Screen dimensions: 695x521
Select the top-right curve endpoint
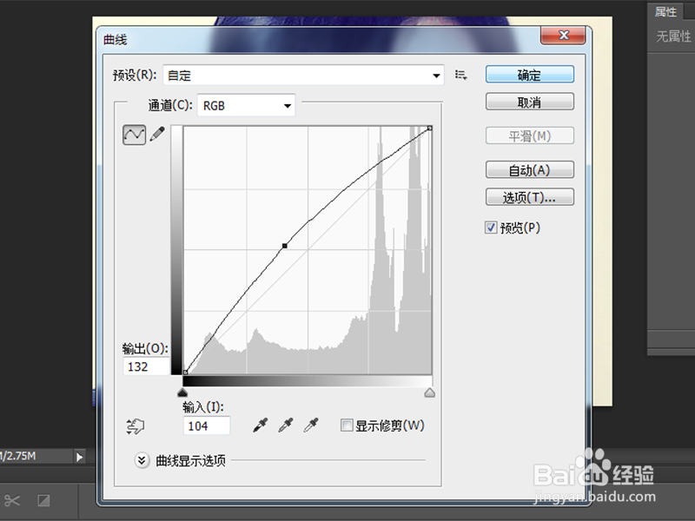tap(429, 128)
